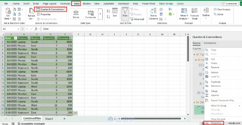
Task: Click the vertical scrollbar thumb
Action: click(188, 48)
